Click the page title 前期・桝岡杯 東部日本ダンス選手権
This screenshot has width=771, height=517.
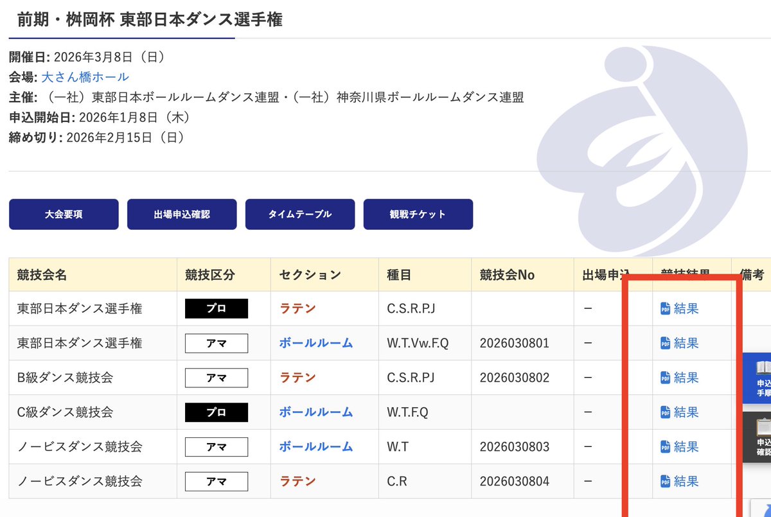point(150,20)
